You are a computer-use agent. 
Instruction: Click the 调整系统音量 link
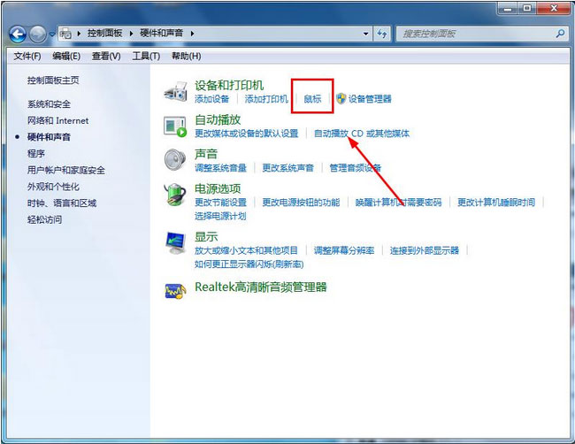pos(221,168)
